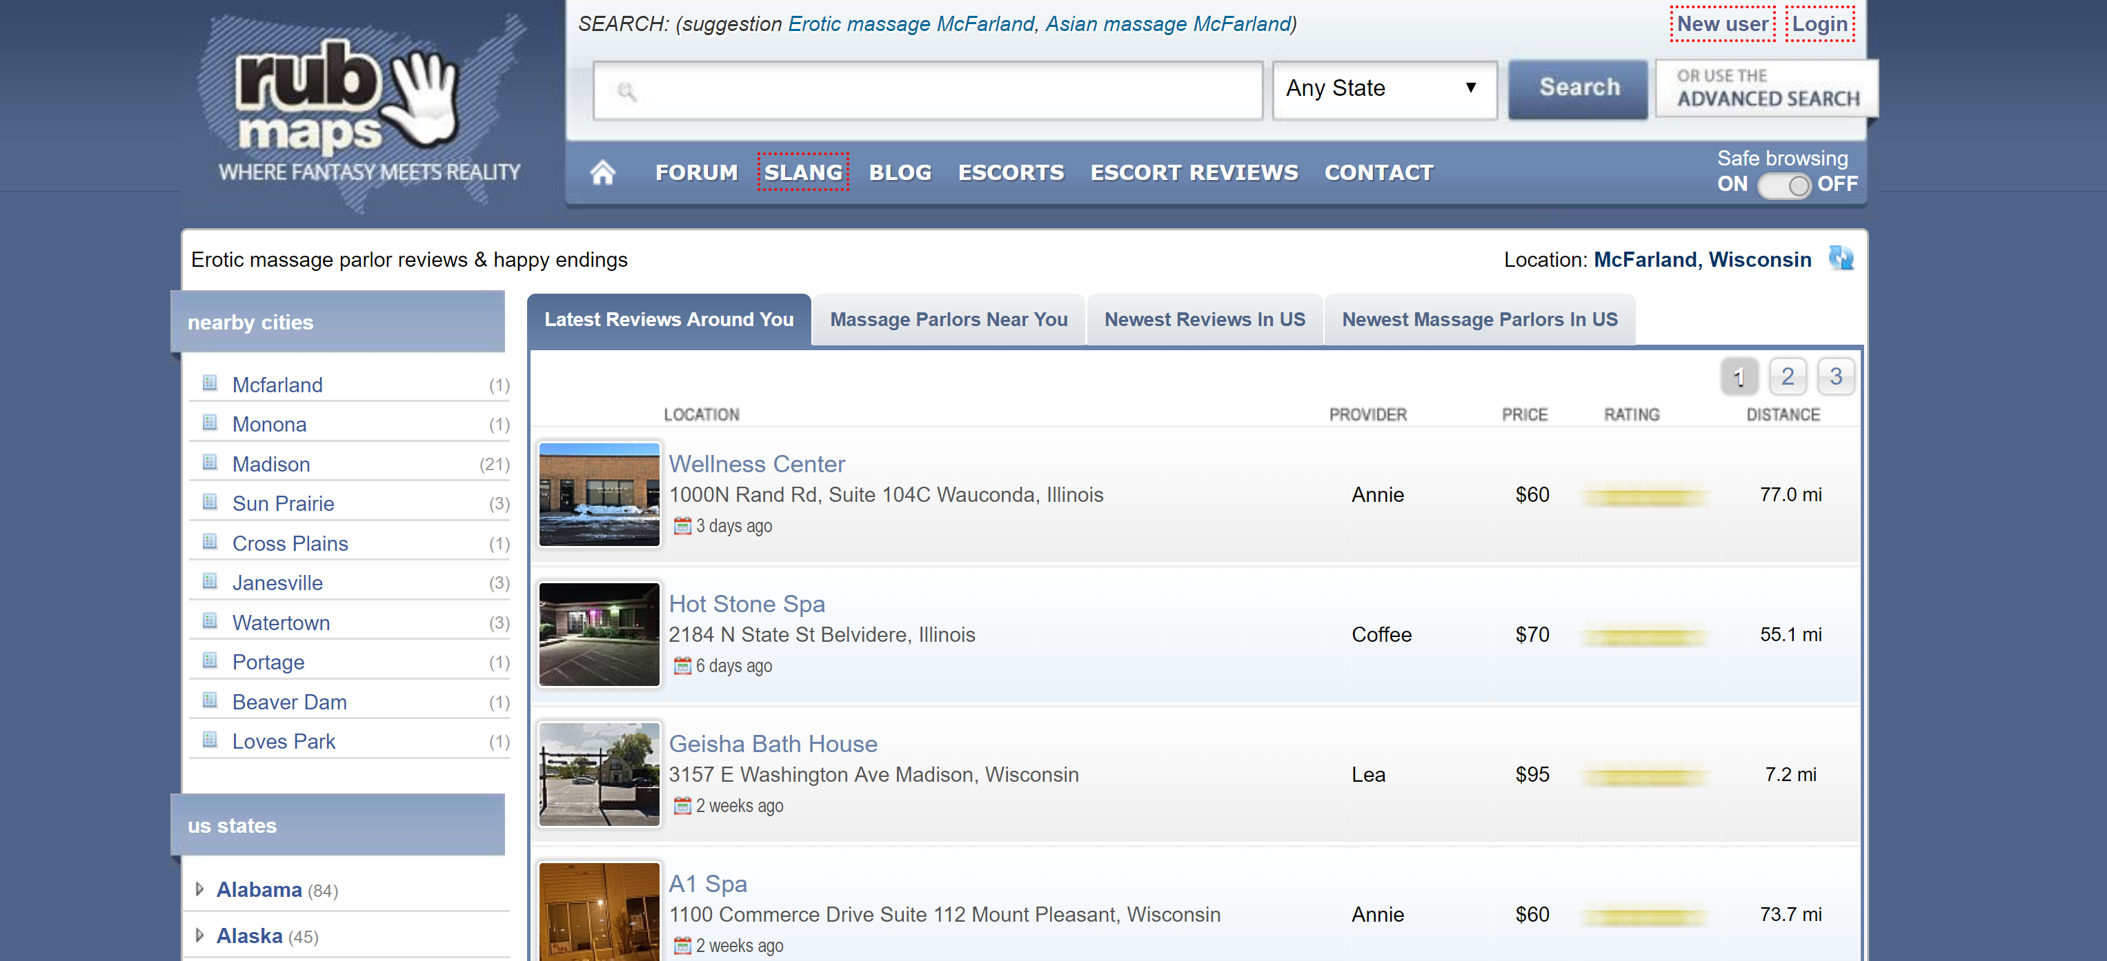Open the A1 Spa thumbnail photo
This screenshot has width=2107, height=961.
pos(599,911)
